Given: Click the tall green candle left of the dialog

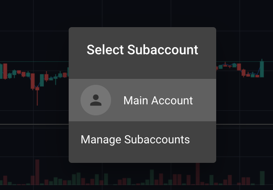Looking at the screenshot, I should 42,80.
